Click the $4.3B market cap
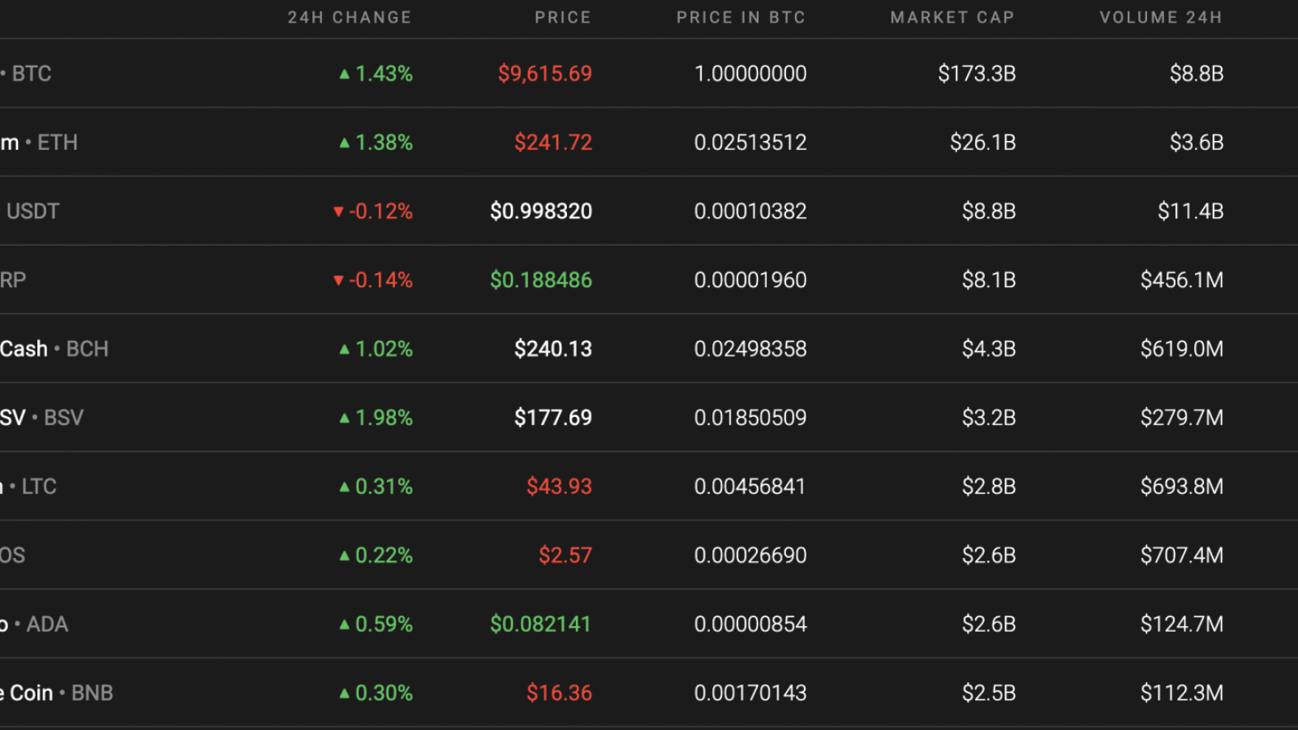This screenshot has height=730, width=1298. [x=989, y=349]
